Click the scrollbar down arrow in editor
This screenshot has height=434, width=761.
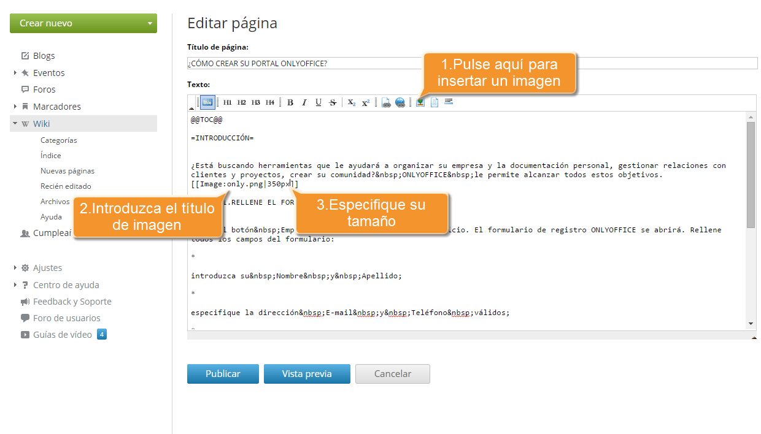click(751, 324)
